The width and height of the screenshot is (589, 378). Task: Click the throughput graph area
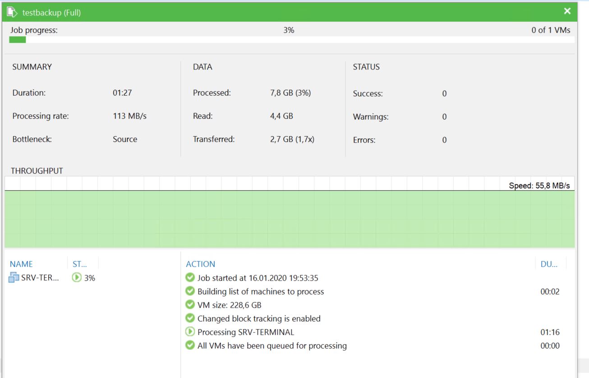click(290, 219)
